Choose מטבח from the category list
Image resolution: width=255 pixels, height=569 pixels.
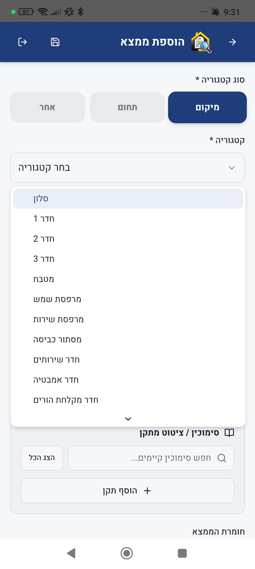[x=128, y=279]
